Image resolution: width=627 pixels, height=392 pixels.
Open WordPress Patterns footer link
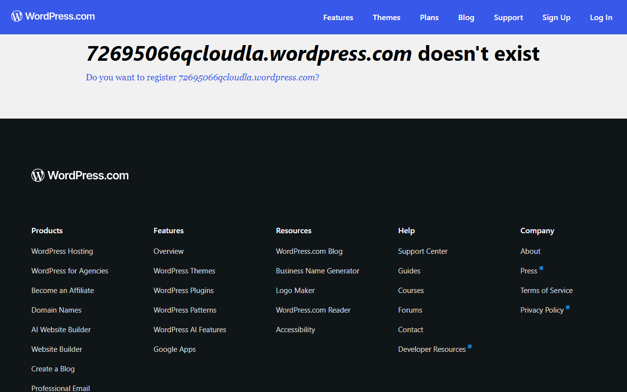point(185,310)
